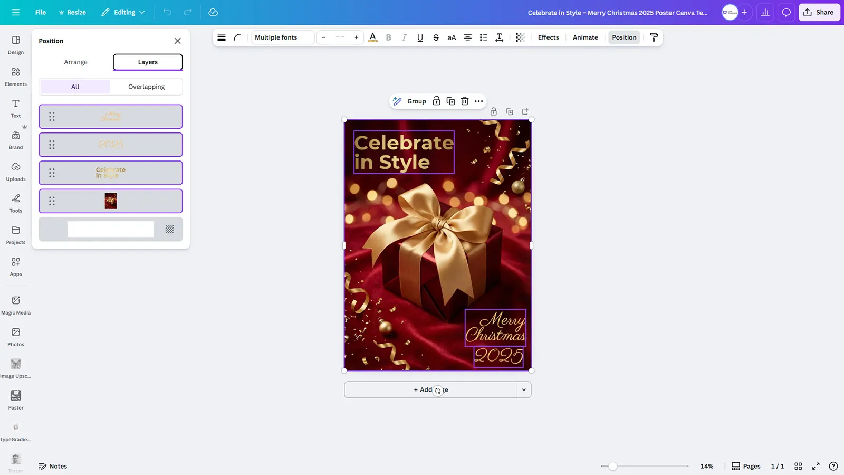Switch to the Arrange tab
Image resolution: width=844 pixels, height=475 pixels.
pyautogui.click(x=75, y=62)
